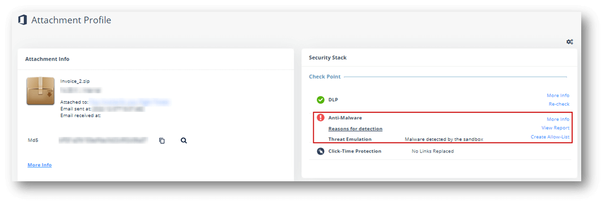Viewport: 605px width, 205px height.
Task: Click the red Anti-Malware alert icon
Action: tap(320, 117)
